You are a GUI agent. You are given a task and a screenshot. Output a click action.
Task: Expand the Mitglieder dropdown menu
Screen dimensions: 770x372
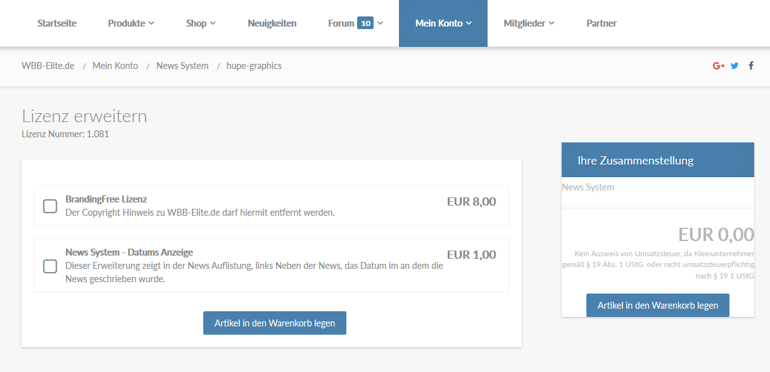529,23
